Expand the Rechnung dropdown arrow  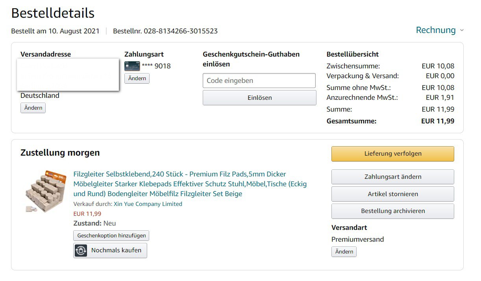(x=462, y=31)
